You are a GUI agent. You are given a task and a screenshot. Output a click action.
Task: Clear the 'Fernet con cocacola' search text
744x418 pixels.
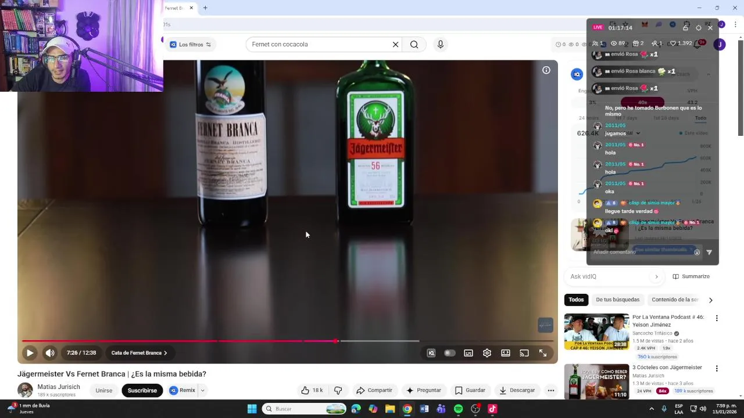[396, 44]
